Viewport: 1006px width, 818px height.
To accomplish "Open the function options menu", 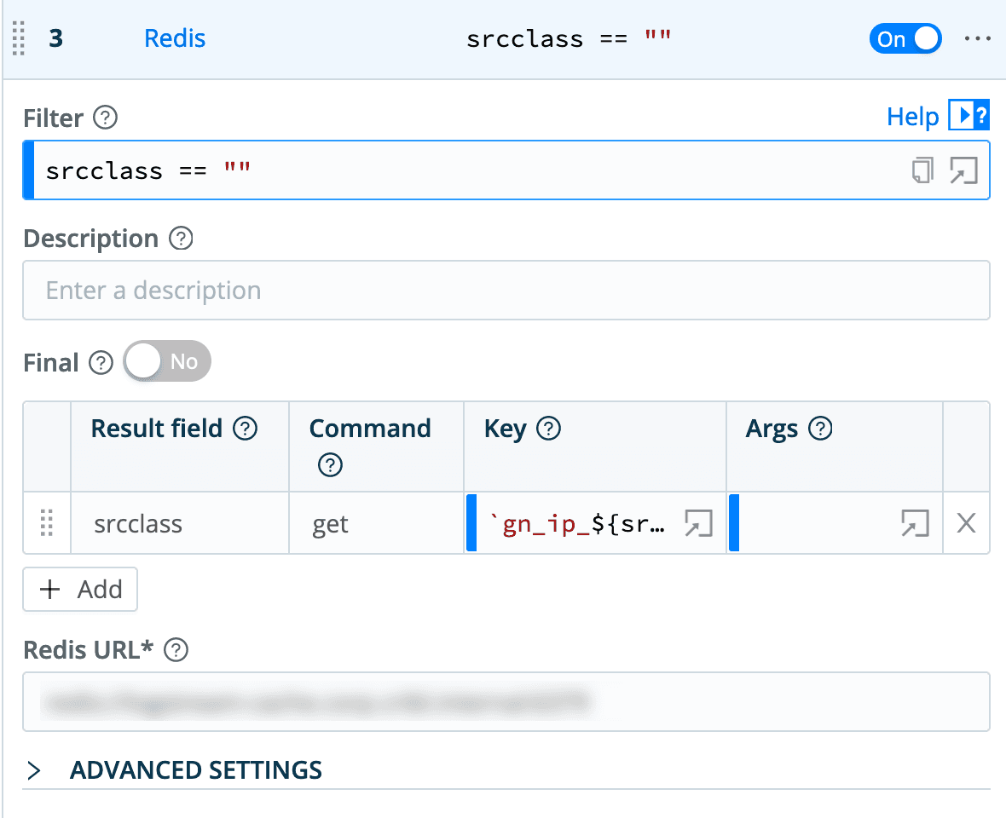I will pyautogui.click(x=977, y=38).
